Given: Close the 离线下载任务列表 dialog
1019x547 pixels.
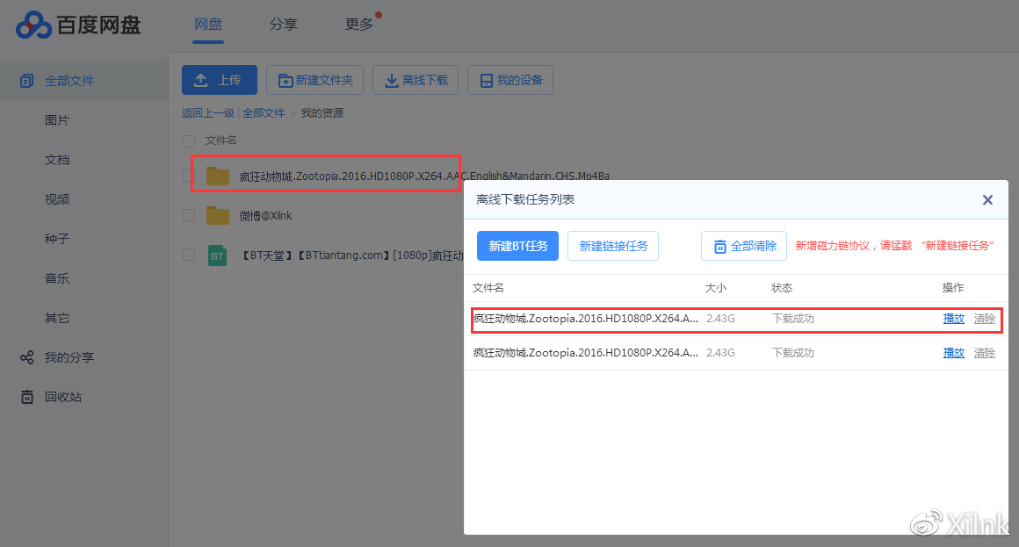Looking at the screenshot, I should point(987,200).
